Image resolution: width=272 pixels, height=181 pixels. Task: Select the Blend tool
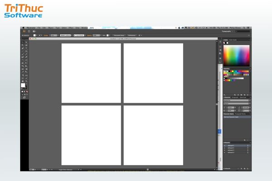(26, 72)
